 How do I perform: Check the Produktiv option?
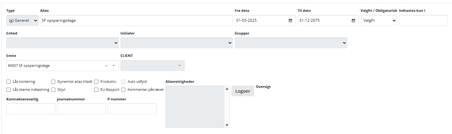coord(96,82)
